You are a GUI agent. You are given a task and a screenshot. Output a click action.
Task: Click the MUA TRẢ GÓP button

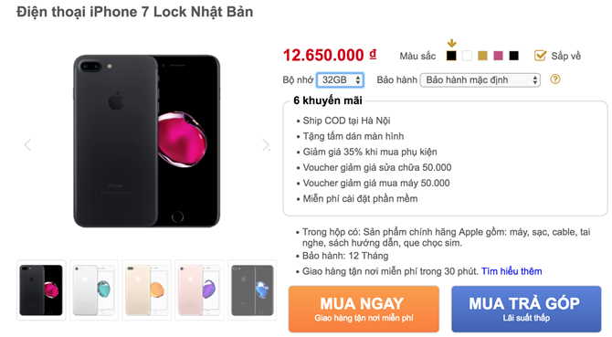526,309
